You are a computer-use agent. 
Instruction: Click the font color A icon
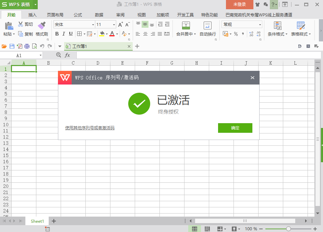click(112, 34)
